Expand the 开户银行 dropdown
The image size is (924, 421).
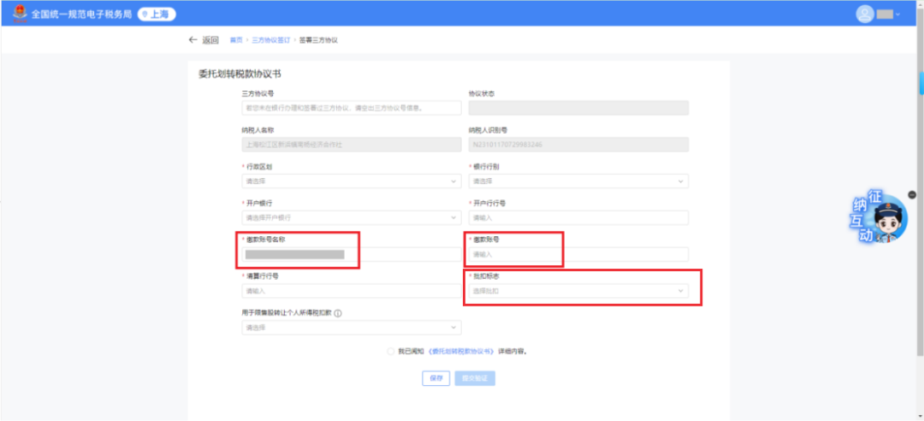click(351, 217)
